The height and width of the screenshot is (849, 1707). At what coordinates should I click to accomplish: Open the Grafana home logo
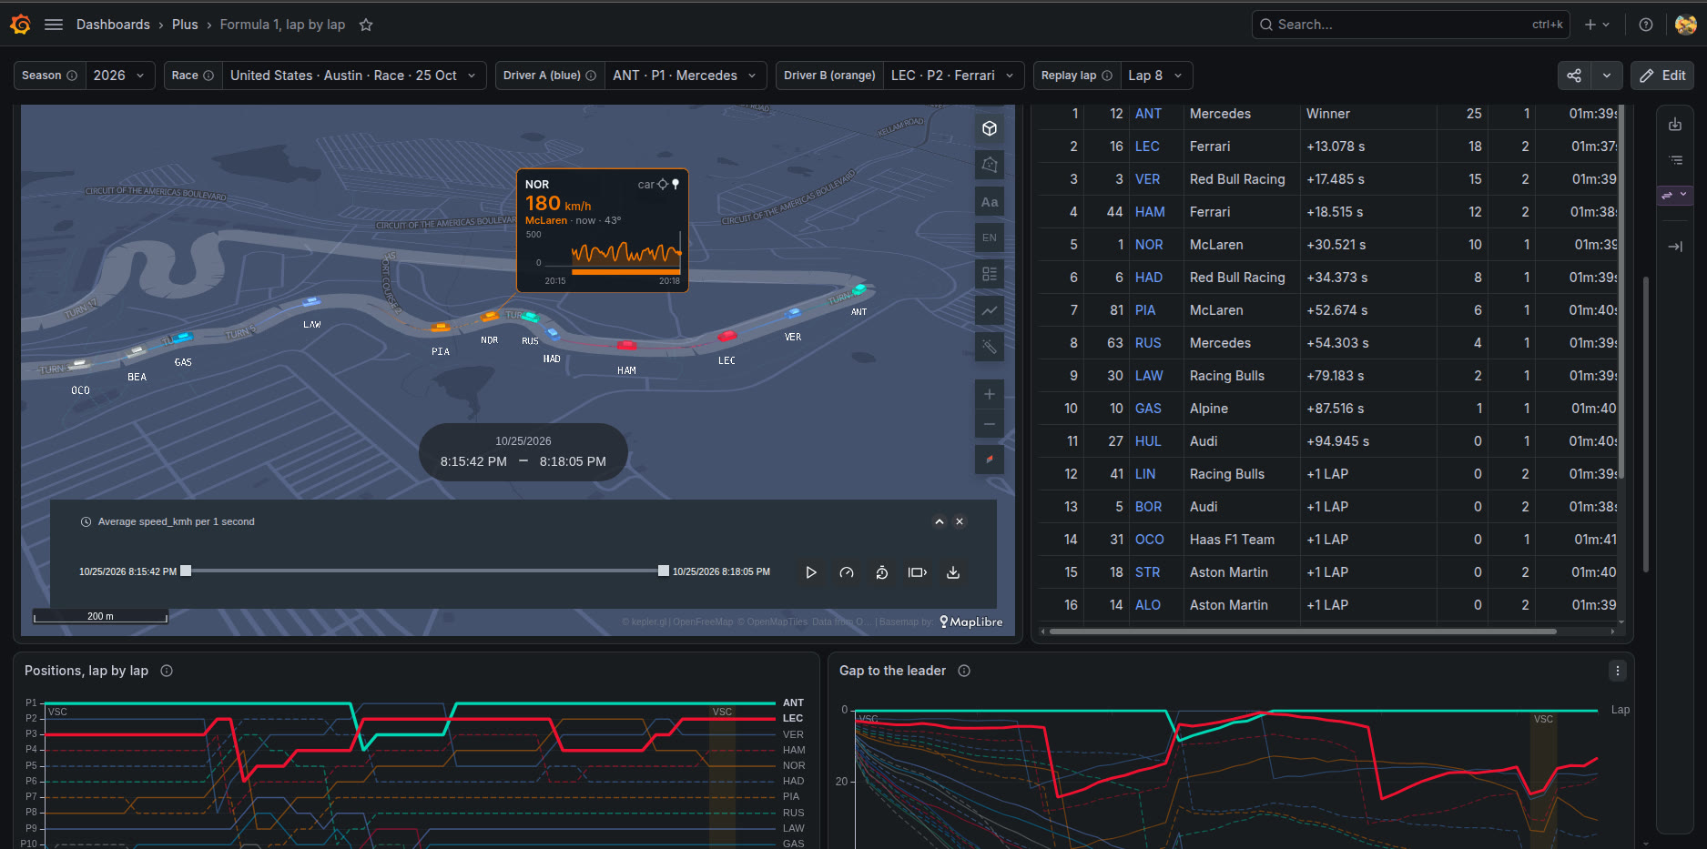tap(20, 25)
